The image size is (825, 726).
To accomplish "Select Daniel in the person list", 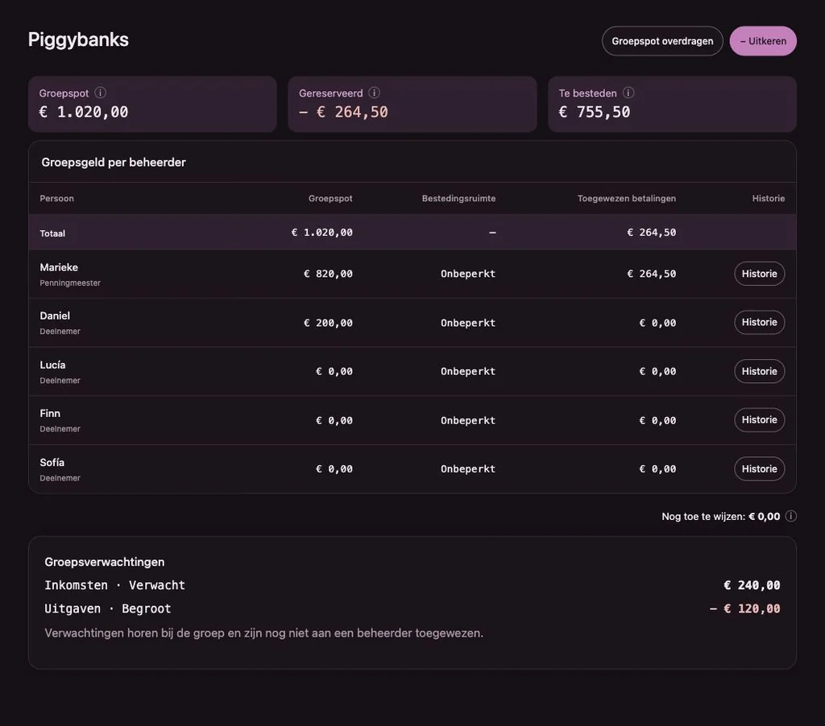I will [x=55, y=316].
